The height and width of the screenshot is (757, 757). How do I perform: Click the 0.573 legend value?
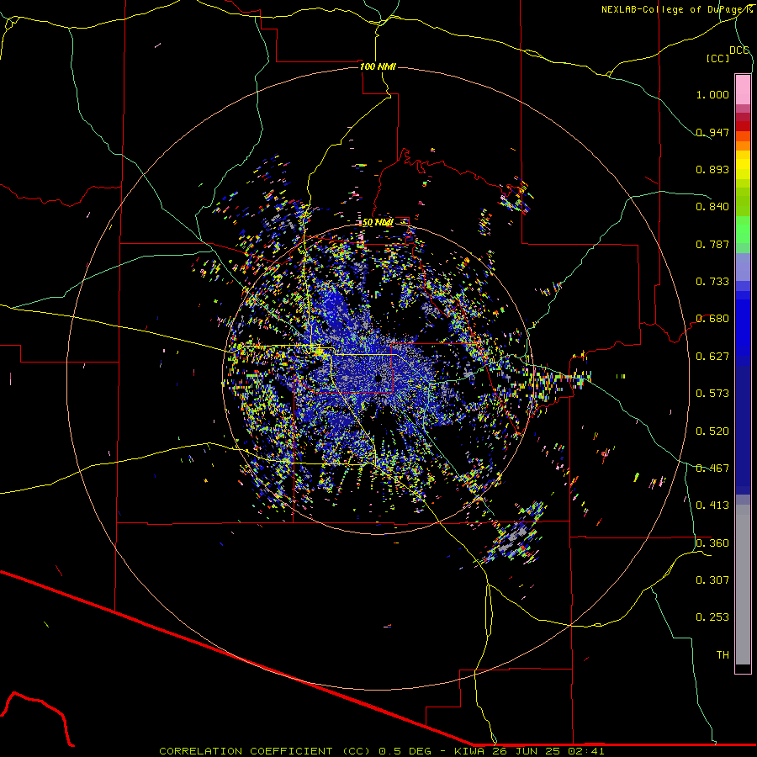coord(712,394)
